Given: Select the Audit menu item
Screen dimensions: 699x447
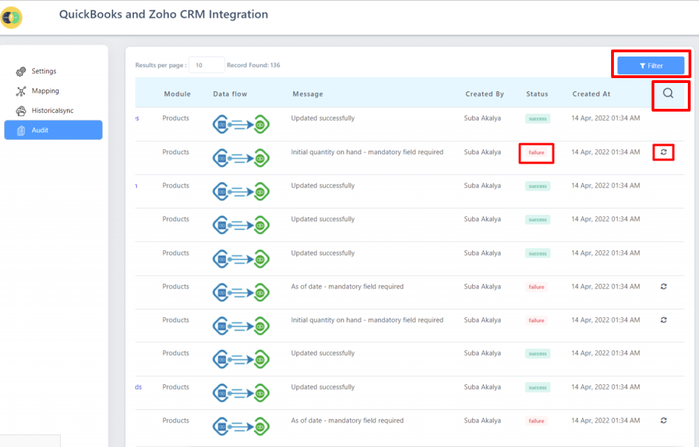Looking at the screenshot, I should [x=53, y=130].
